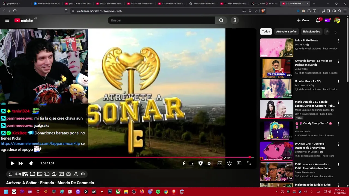Toggle subtitles in video player
349x196 pixels.
click(x=220, y=163)
